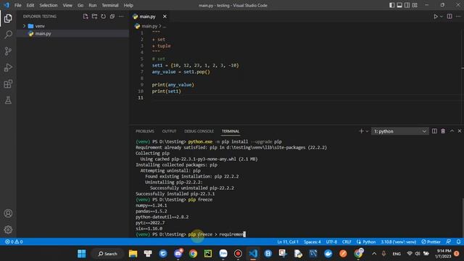Open the Windows Start menu

pyautogui.click(x=82, y=254)
